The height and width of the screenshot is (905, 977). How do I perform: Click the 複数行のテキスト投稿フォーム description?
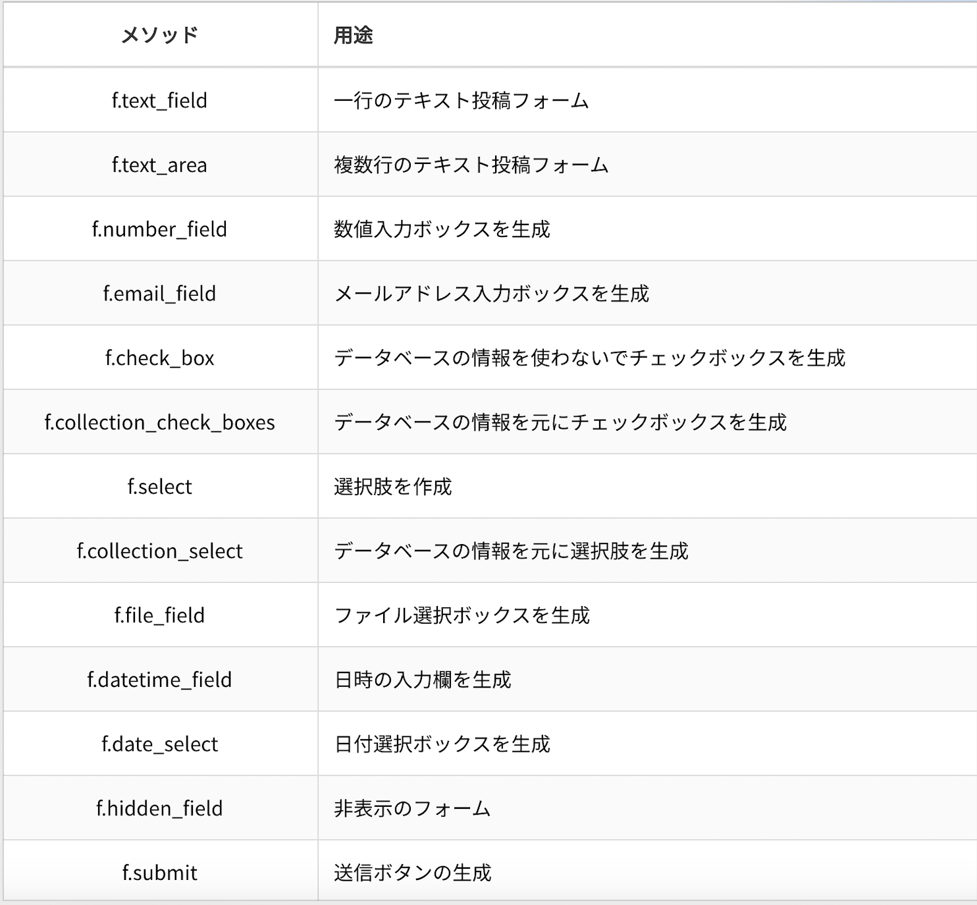tap(471, 165)
